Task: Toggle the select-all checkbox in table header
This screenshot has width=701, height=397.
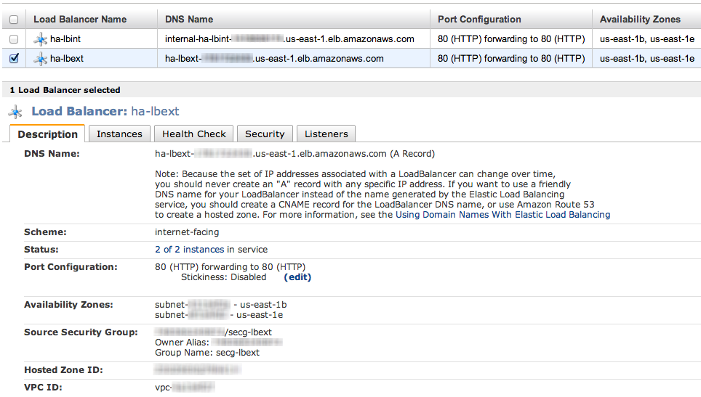Action: (x=14, y=20)
